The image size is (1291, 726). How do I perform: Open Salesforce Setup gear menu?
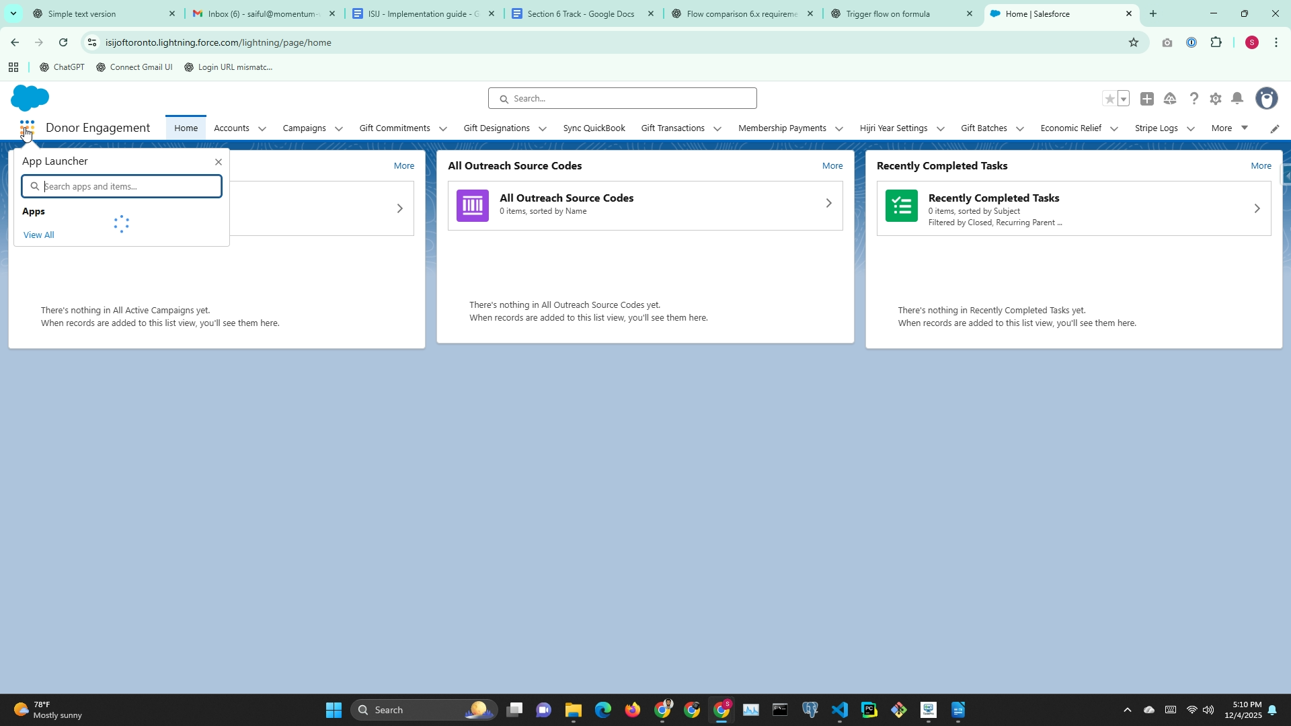pyautogui.click(x=1215, y=99)
